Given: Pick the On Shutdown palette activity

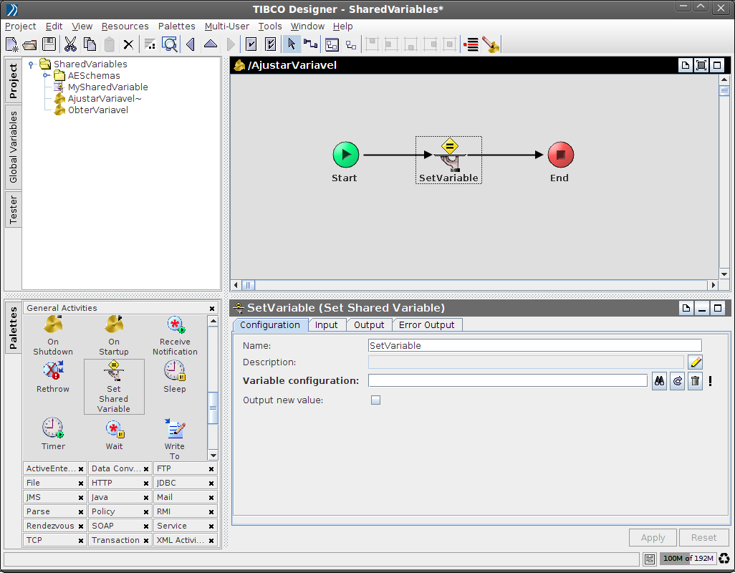Looking at the screenshot, I should tap(53, 335).
